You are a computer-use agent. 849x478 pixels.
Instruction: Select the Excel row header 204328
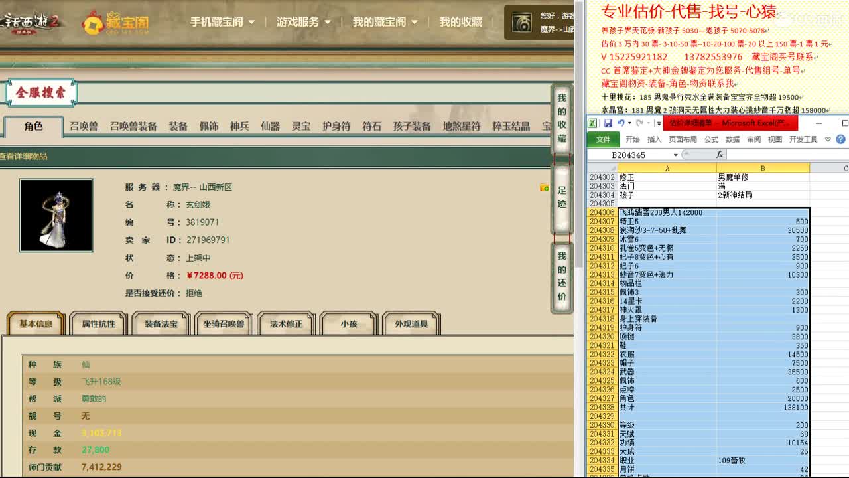(x=602, y=407)
